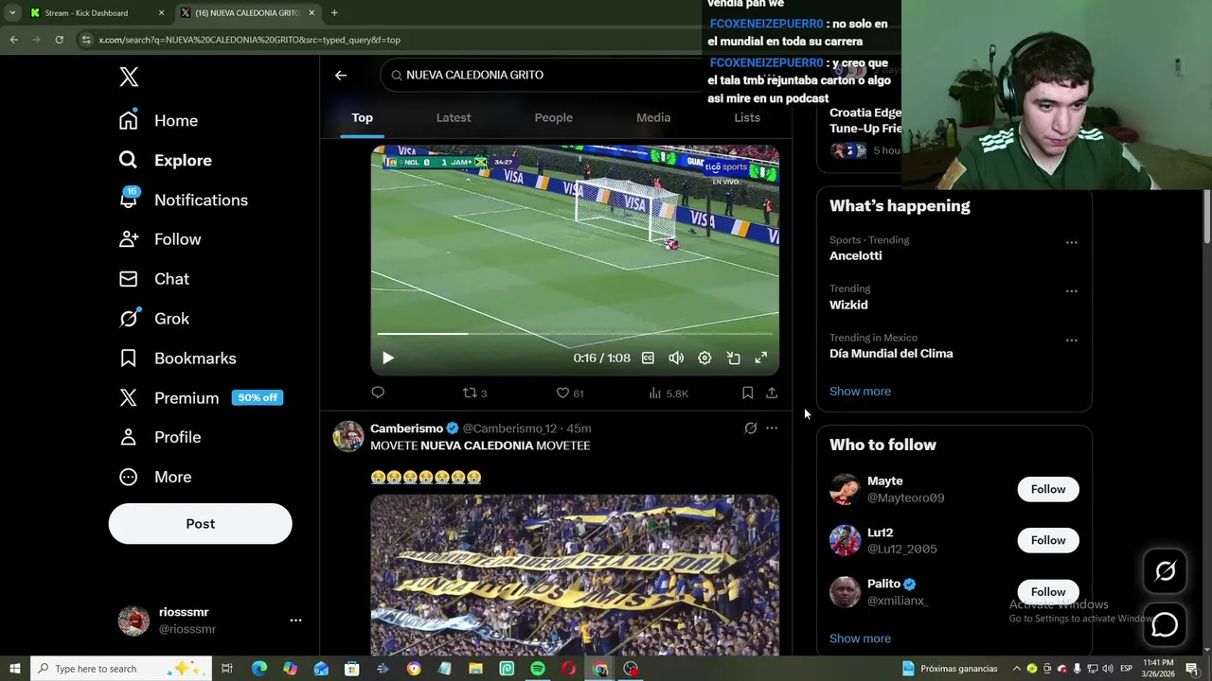
Task: Bookmark the video post
Action: click(747, 393)
